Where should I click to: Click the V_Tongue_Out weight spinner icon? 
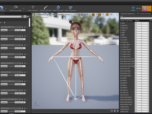(x=148, y=47)
